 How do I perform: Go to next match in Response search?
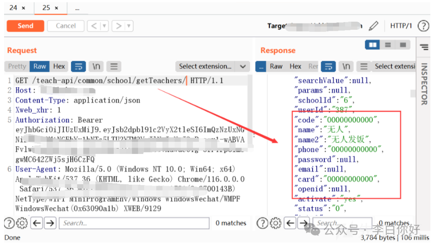click(x=303, y=223)
